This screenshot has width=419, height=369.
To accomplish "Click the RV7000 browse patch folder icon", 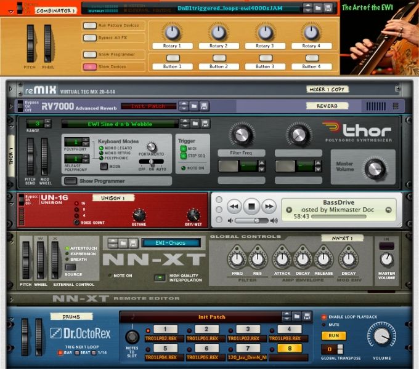I will [193, 106].
